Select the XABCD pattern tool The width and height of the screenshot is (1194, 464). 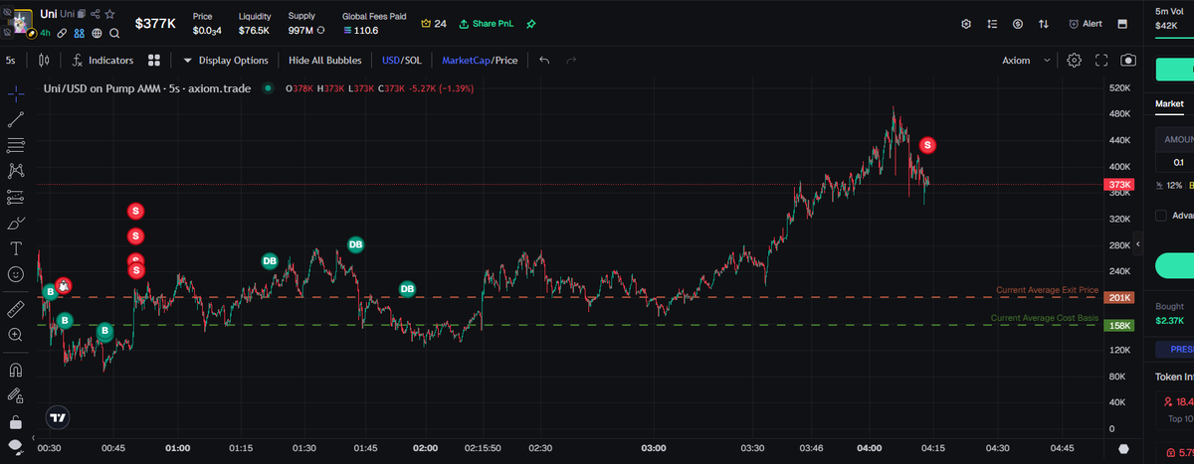[16, 171]
